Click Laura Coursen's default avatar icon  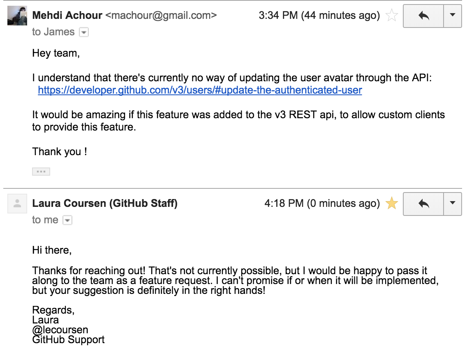coord(17,204)
